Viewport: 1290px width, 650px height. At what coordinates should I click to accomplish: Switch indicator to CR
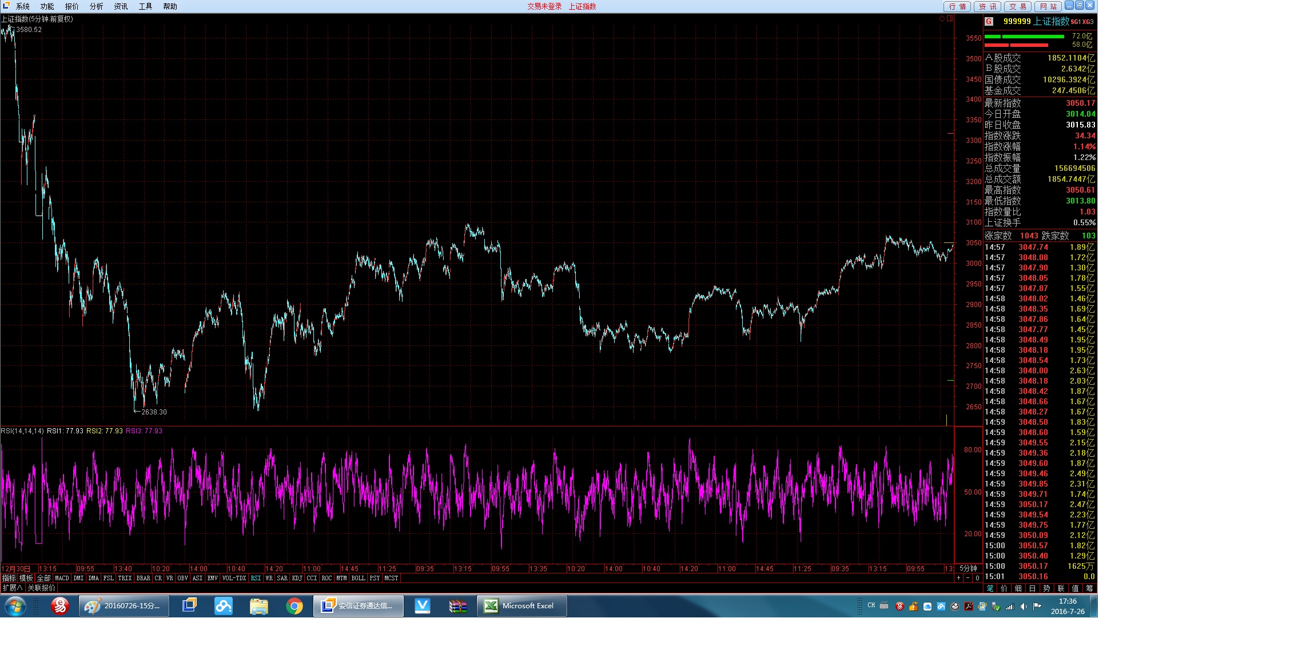158,578
